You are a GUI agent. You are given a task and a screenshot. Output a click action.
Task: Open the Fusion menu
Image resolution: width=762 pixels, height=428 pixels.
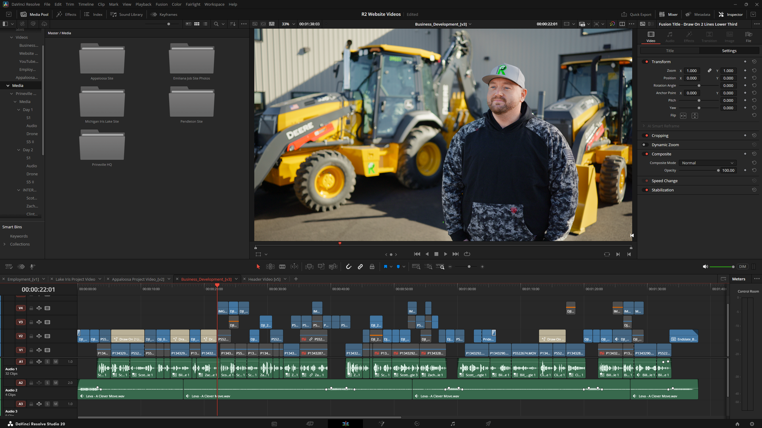click(161, 4)
